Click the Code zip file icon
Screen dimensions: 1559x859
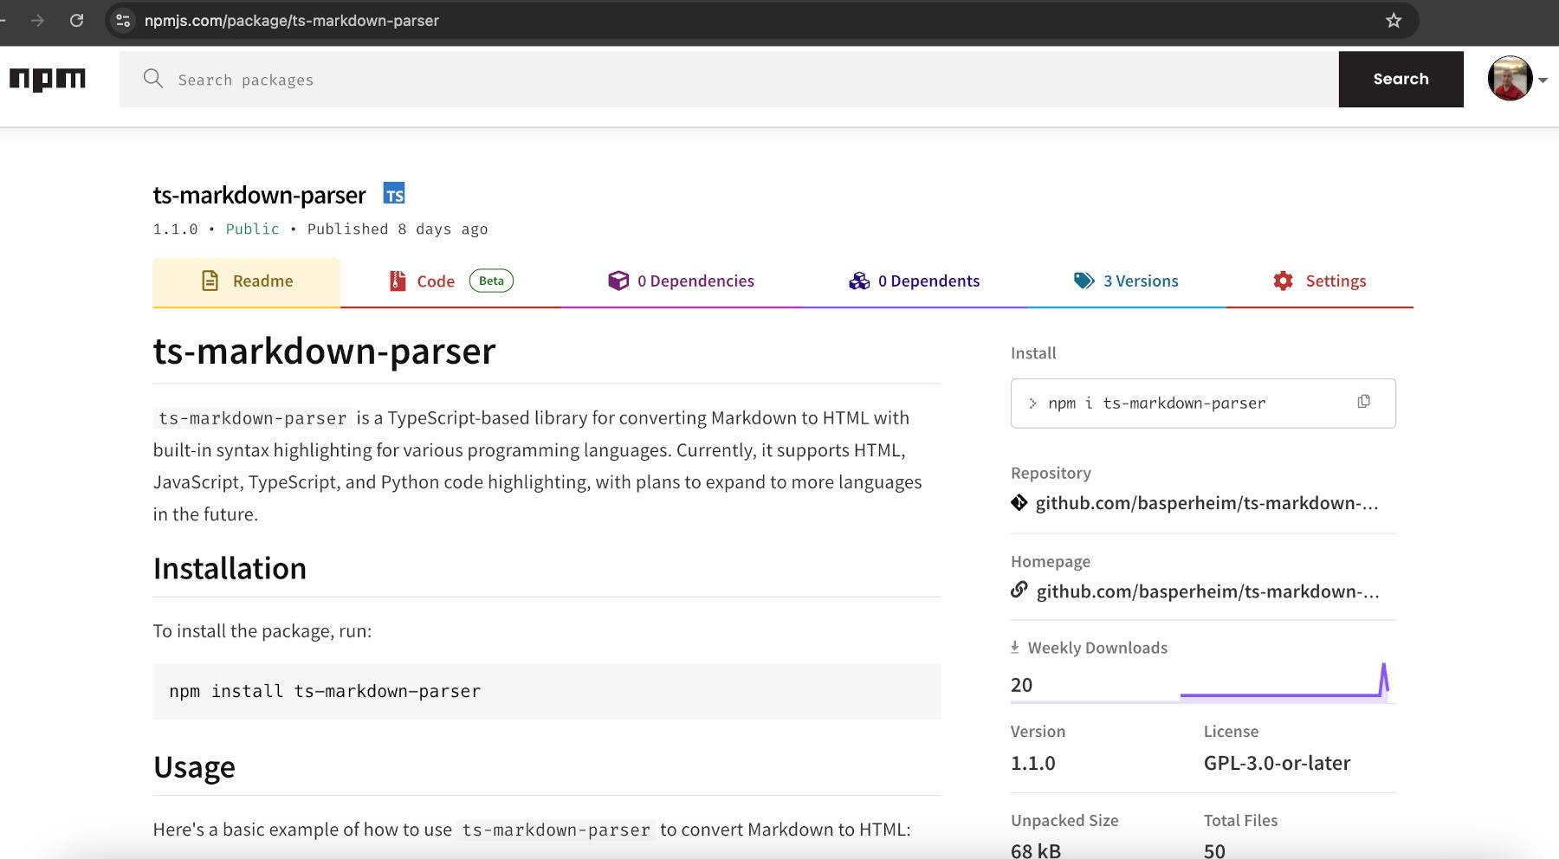coord(398,281)
